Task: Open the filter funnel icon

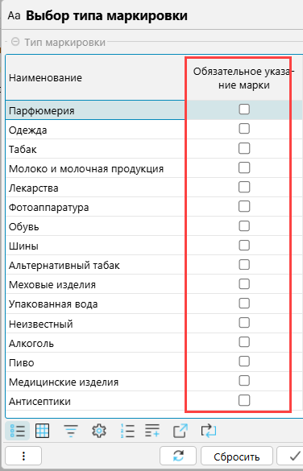Action: coord(71,432)
